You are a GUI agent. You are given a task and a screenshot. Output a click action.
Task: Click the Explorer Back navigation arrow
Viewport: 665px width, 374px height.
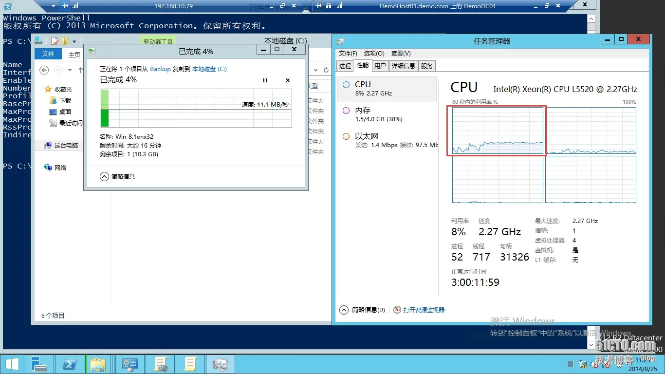44,70
